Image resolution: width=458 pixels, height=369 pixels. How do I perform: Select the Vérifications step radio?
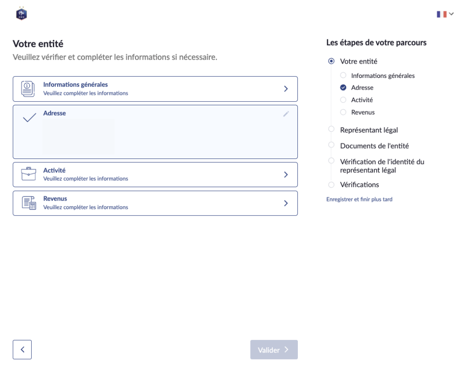[331, 184]
